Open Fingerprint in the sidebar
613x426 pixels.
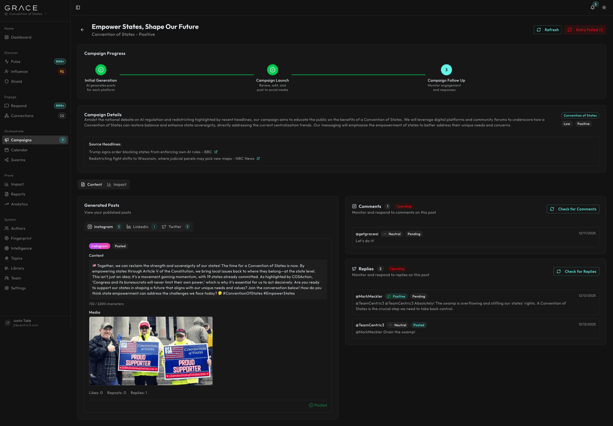coord(21,238)
